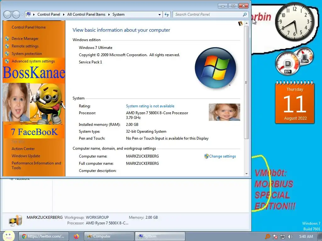This screenshot has width=322, height=241.
Task: Open Action Center link
Action: coord(23,149)
